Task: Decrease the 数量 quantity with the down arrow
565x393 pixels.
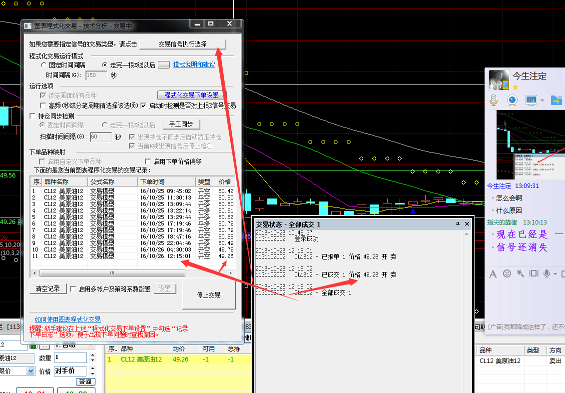Action: click(x=92, y=360)
